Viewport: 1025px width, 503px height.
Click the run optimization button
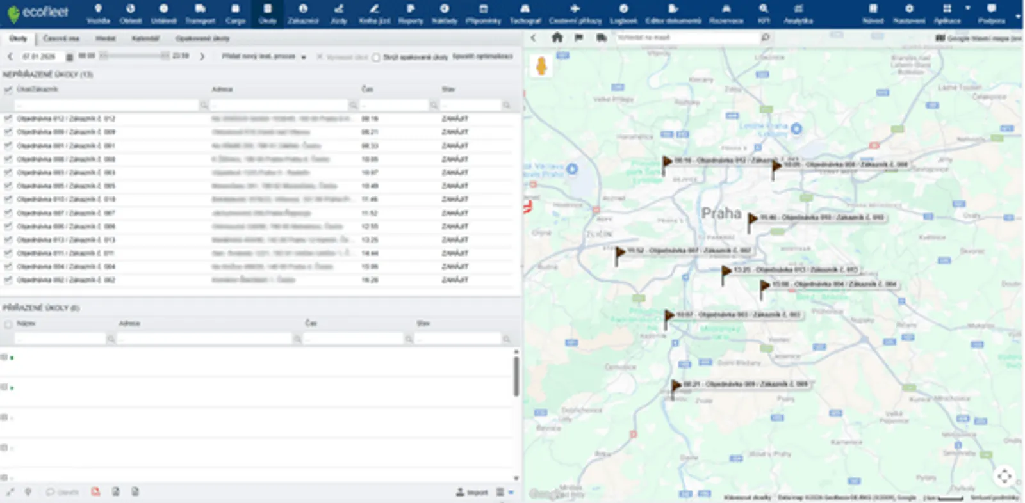(482, 56)
